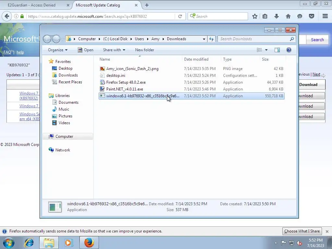Open Music library
This screenshot has height=249, width=332.
coord(64,109)
